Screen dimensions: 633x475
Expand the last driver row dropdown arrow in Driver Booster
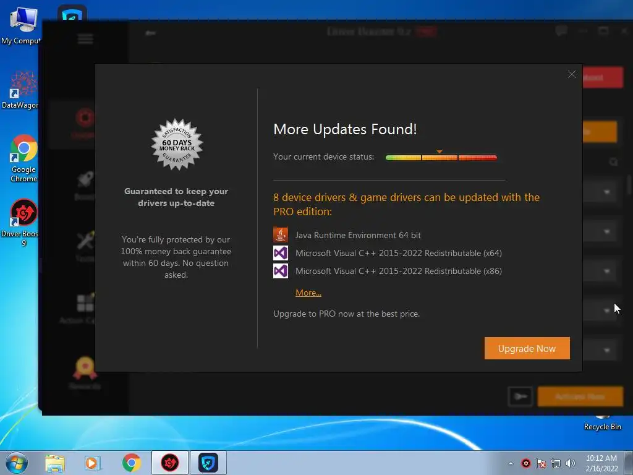[607, 350]
